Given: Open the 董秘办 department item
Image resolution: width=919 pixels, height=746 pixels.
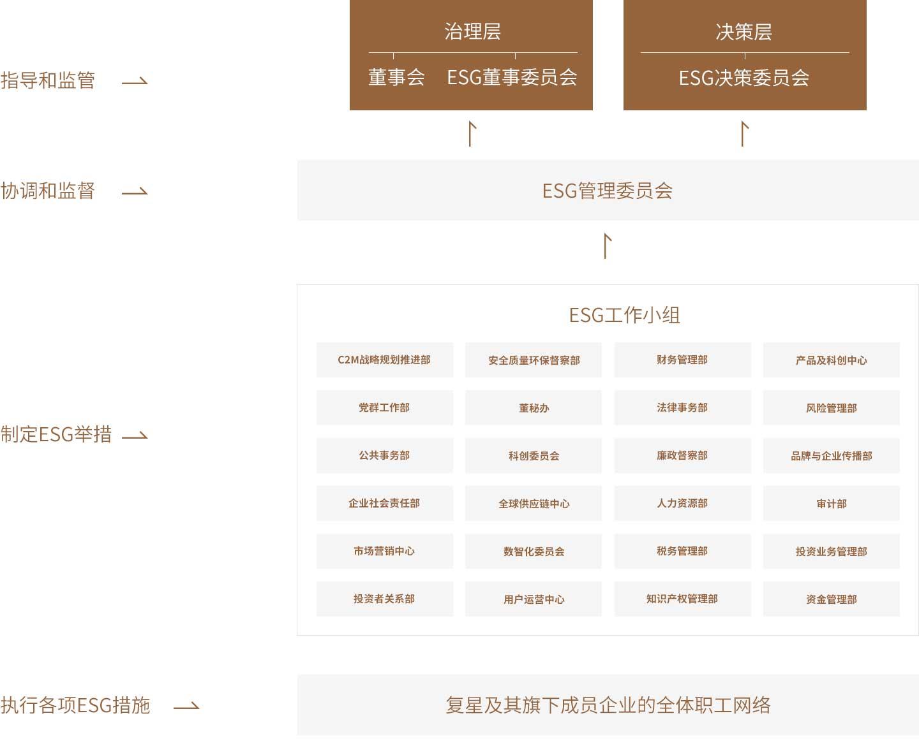Looking at the screenshot, I should click(x=534, y=408).
